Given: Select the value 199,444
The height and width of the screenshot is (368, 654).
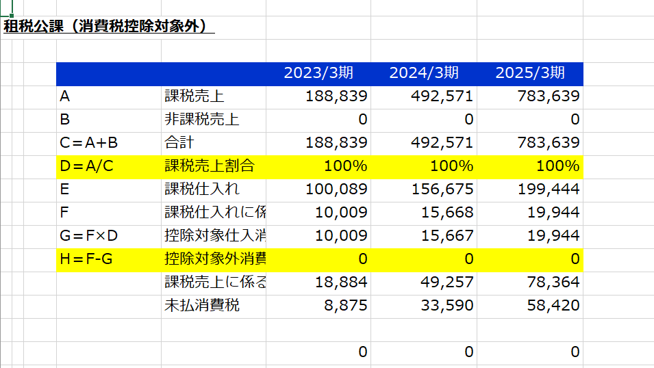Looking at the screenshot, I should 530,189.
